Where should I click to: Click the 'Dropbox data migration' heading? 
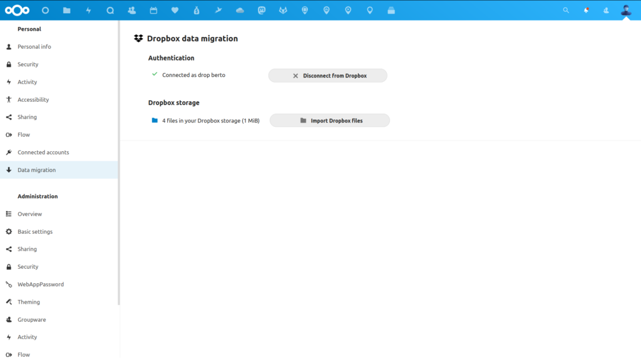click(192, 38)
